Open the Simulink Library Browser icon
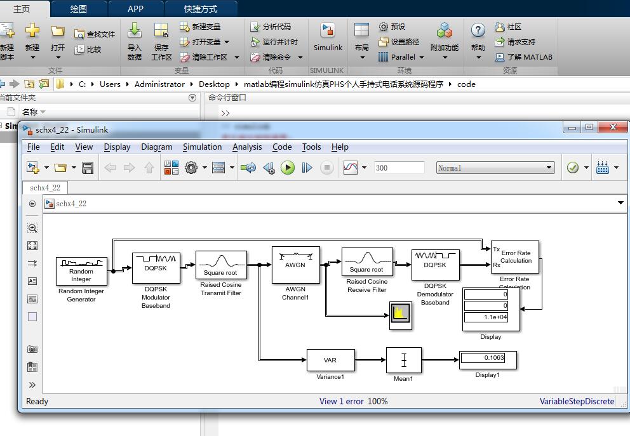This screenshot has width=630, height=436. tap(171, 168)
